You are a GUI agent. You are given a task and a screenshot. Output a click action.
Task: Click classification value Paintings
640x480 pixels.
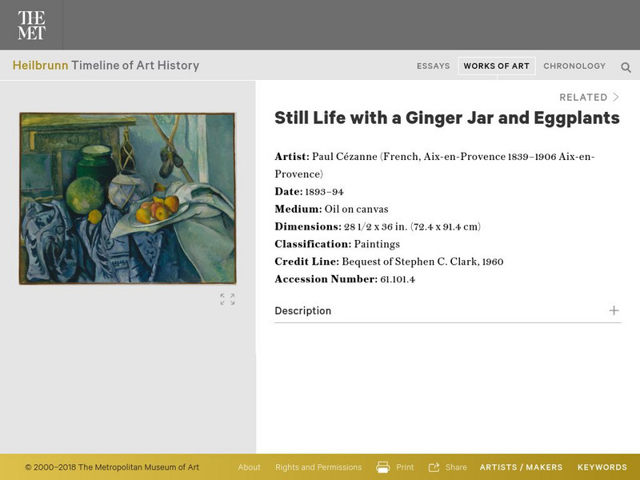[377, 245]
